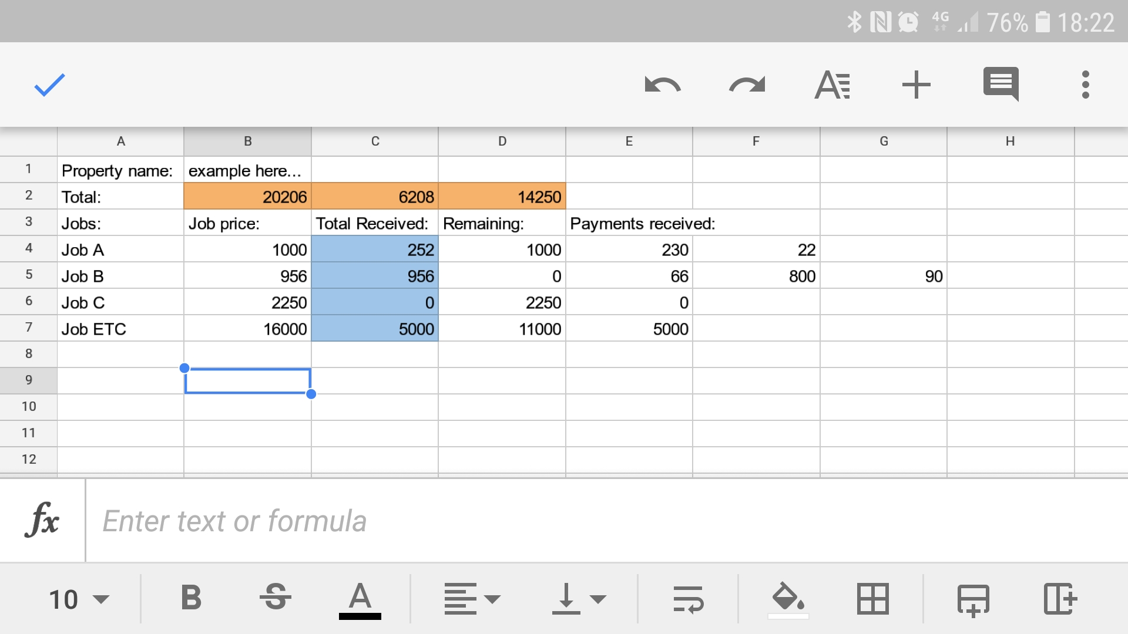This screenshot has height=634, width=1128.
Task: Select column F header
Action: tap(756, 141)
